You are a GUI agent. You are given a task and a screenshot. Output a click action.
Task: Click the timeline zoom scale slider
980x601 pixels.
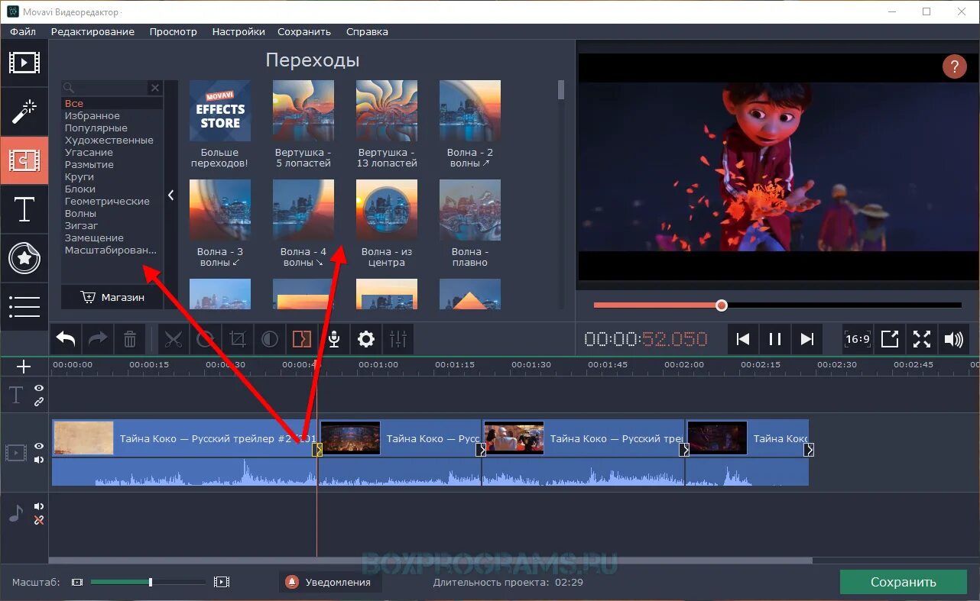pos(148,582)
